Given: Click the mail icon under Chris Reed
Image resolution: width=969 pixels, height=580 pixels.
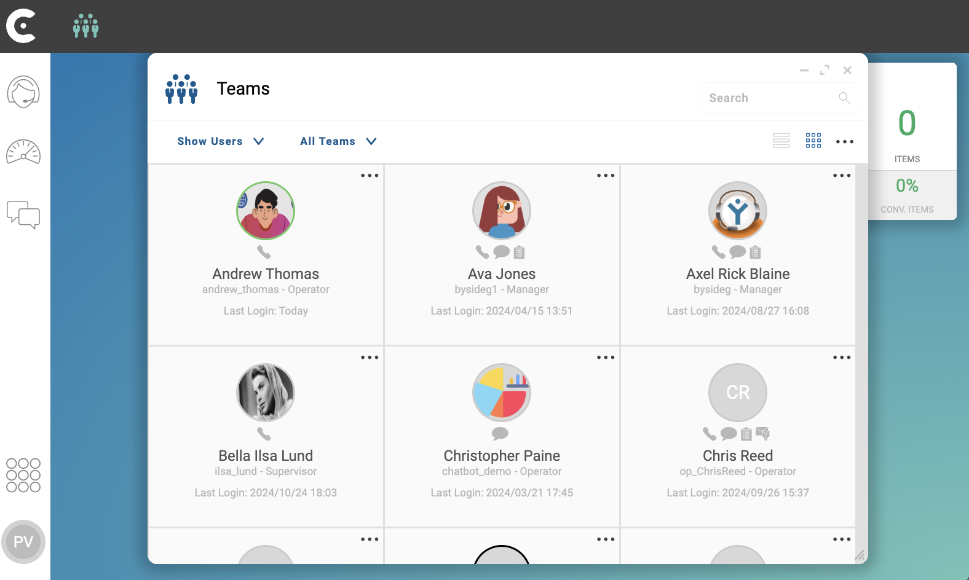Looking at the screenshot, I should (762, 434).
